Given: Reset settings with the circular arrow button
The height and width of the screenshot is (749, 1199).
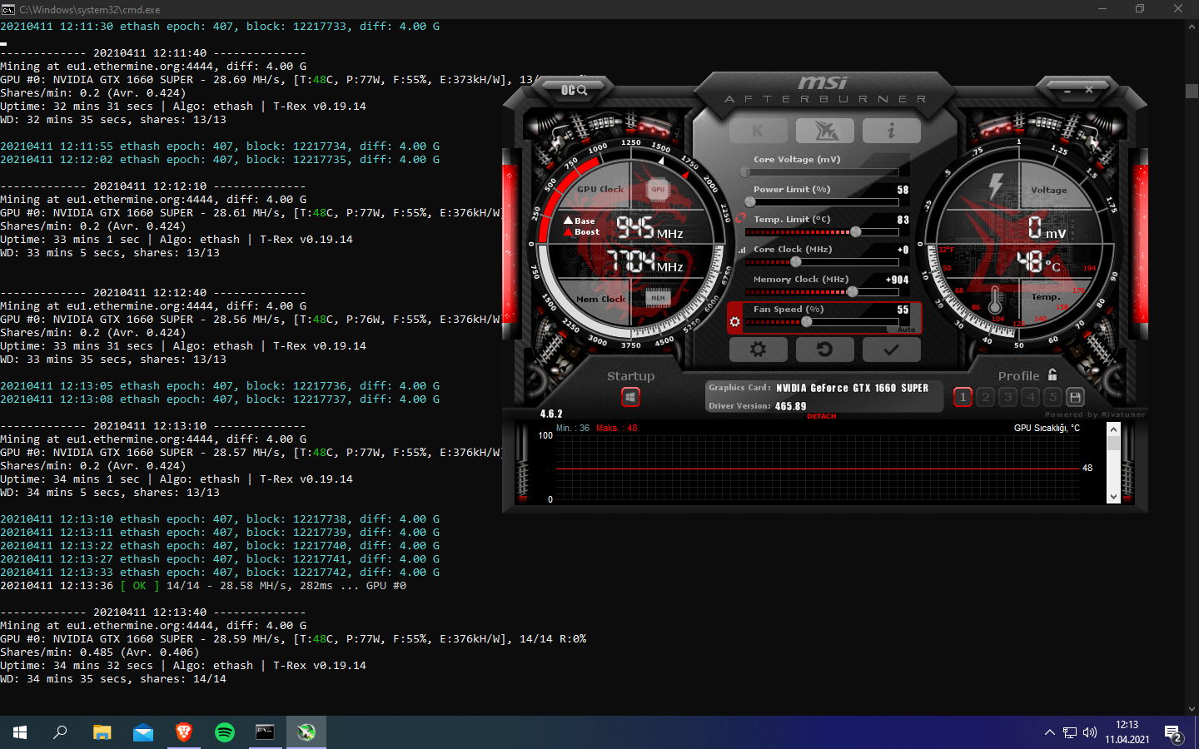Looking at the screenshot, I should (824, 350).
